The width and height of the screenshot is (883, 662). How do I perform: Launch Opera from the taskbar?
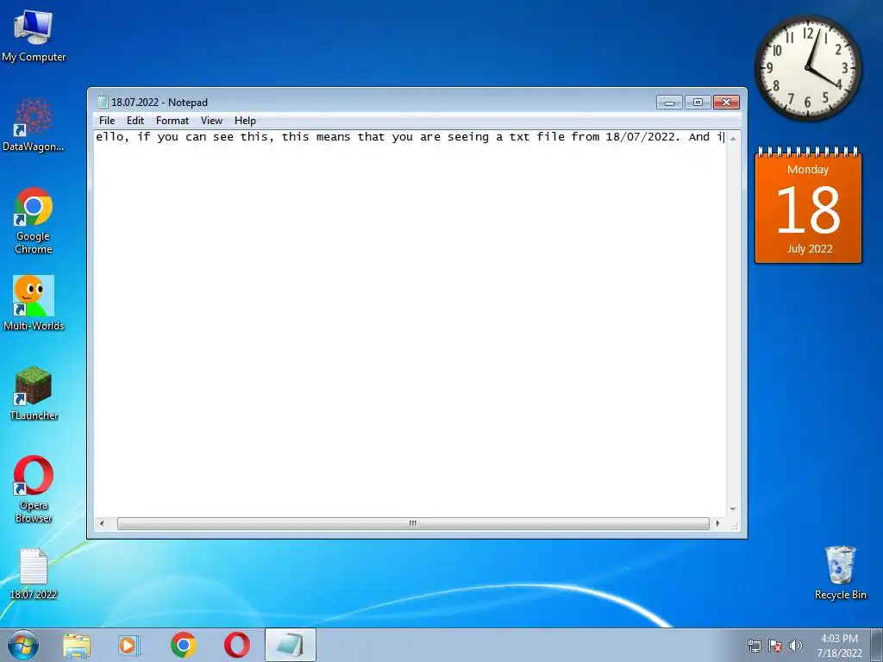pyautogui.click(x=237, y=645)
